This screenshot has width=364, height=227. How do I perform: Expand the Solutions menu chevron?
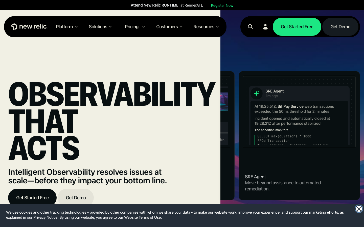(x=110, y=27)
